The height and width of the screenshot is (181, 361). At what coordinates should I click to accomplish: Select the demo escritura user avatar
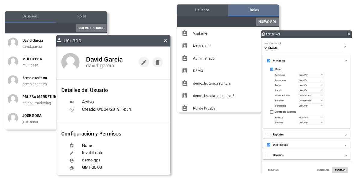(13, 81)
